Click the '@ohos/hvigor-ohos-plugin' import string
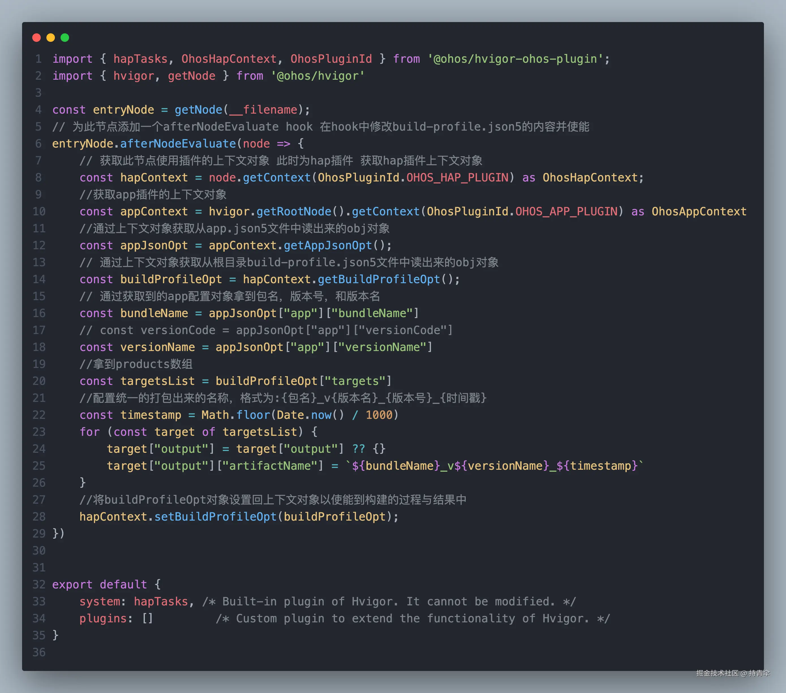Image resolution: width=786 pixels, height=693 pixels. 515,59
